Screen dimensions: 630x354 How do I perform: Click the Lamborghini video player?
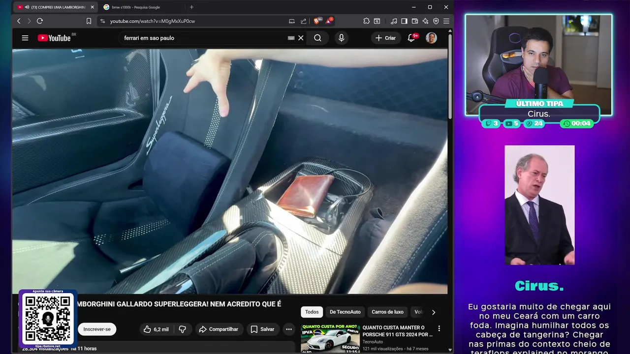(230, 171)
